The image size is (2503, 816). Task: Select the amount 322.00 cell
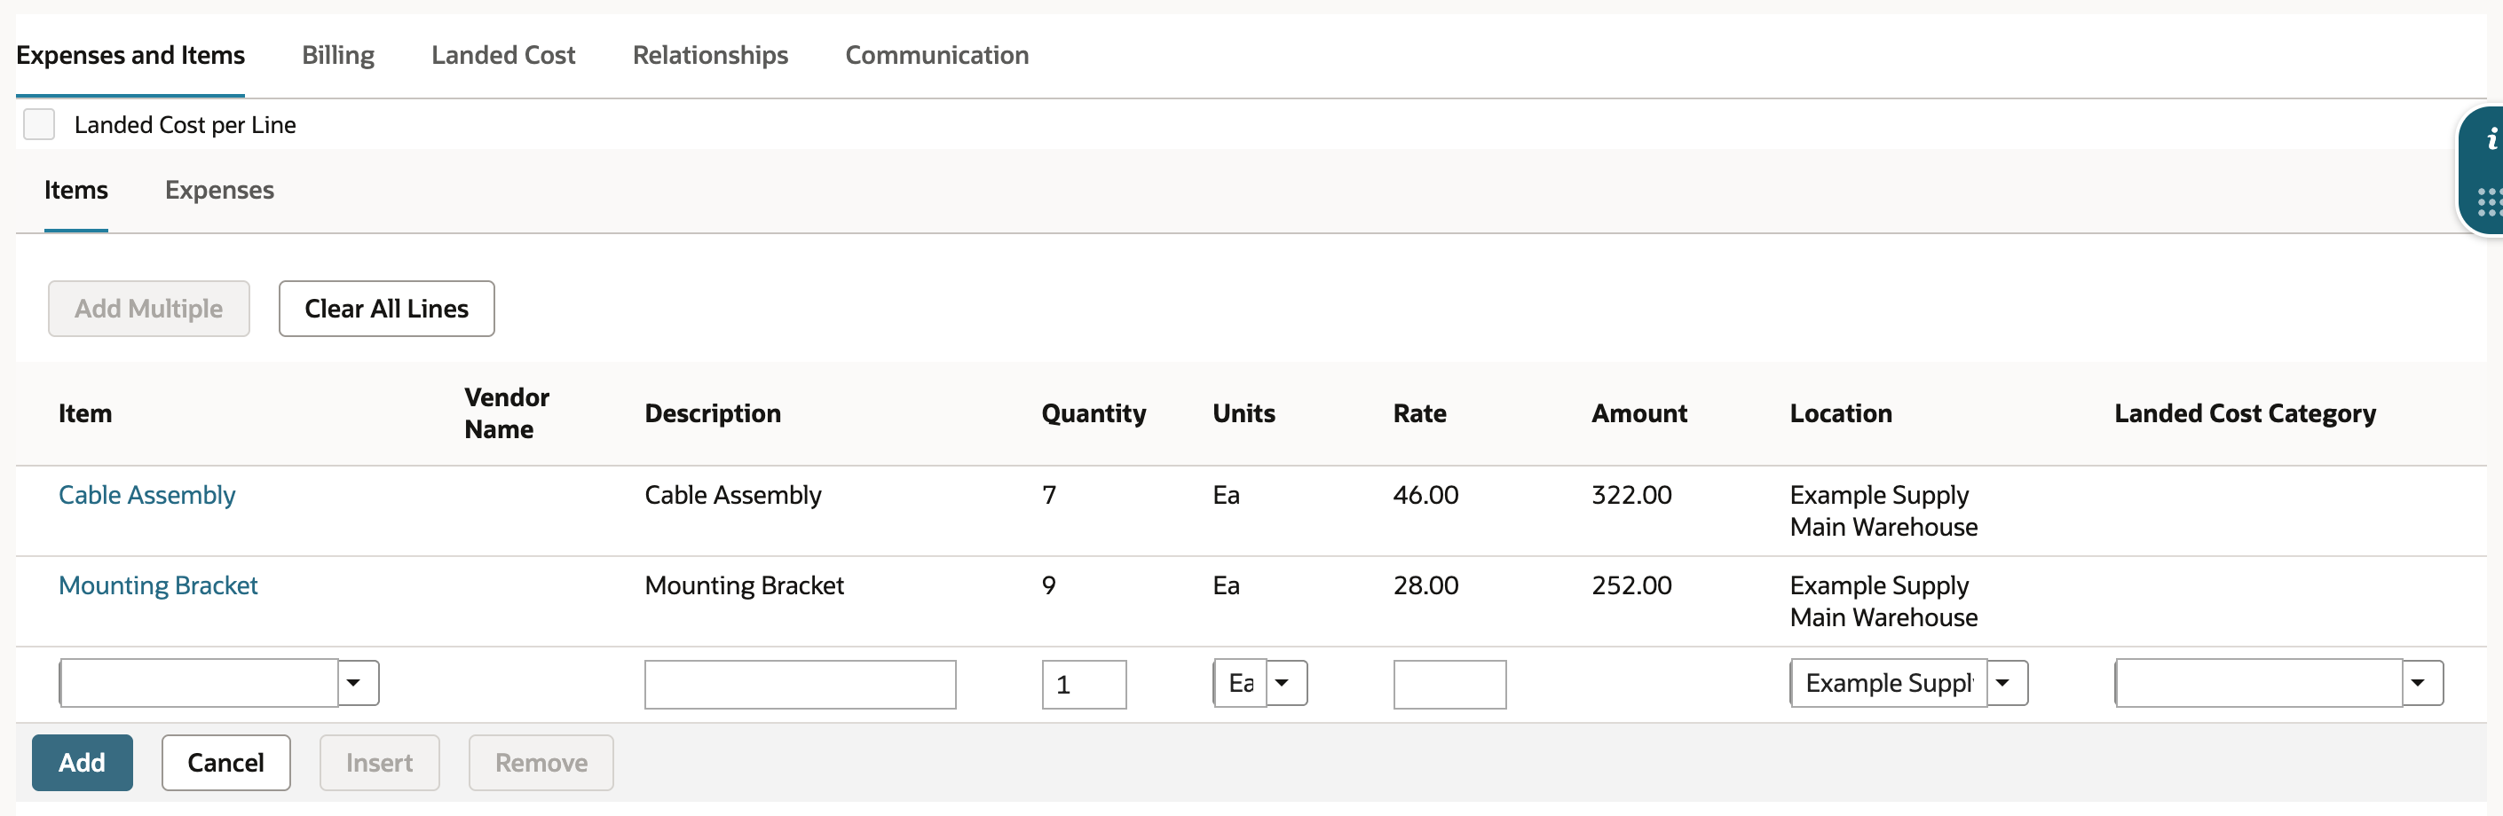[x=1631, y=496]
